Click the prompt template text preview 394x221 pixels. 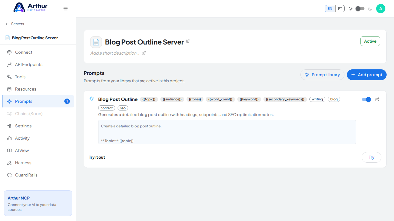pos(227,132)
